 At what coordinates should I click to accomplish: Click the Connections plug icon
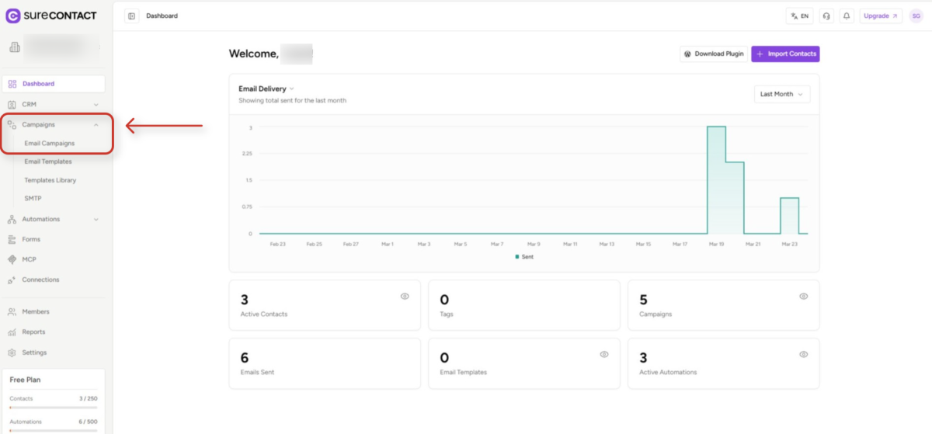point(12,279)
